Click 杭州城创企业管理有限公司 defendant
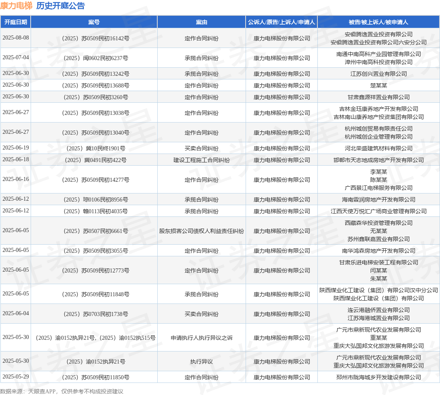The width and height of the screenshot is (440, 395). point(379,137)
